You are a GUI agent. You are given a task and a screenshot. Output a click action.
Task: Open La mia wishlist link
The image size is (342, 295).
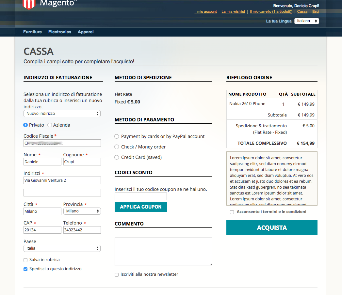pyautogui.click(x=233, y=11)
